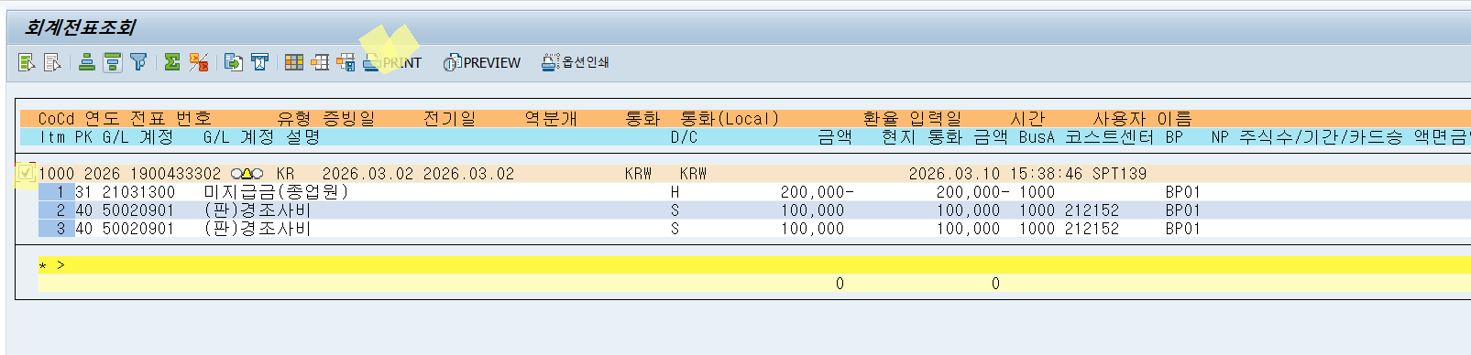The height and width of the screenshot is (355, 1471).
Task: Click the yellow totals row marker *
Action: 42,265
